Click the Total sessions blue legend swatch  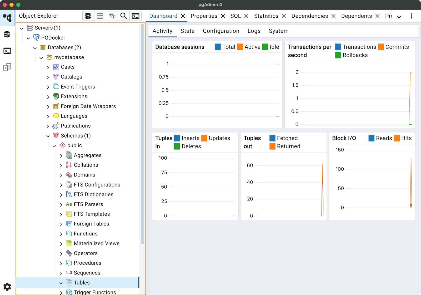(218, 47)
